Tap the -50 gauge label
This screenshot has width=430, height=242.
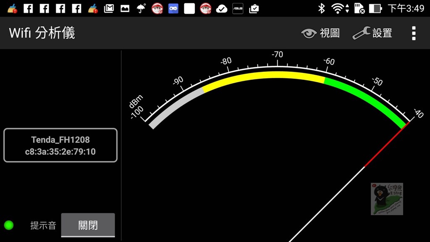377,81
